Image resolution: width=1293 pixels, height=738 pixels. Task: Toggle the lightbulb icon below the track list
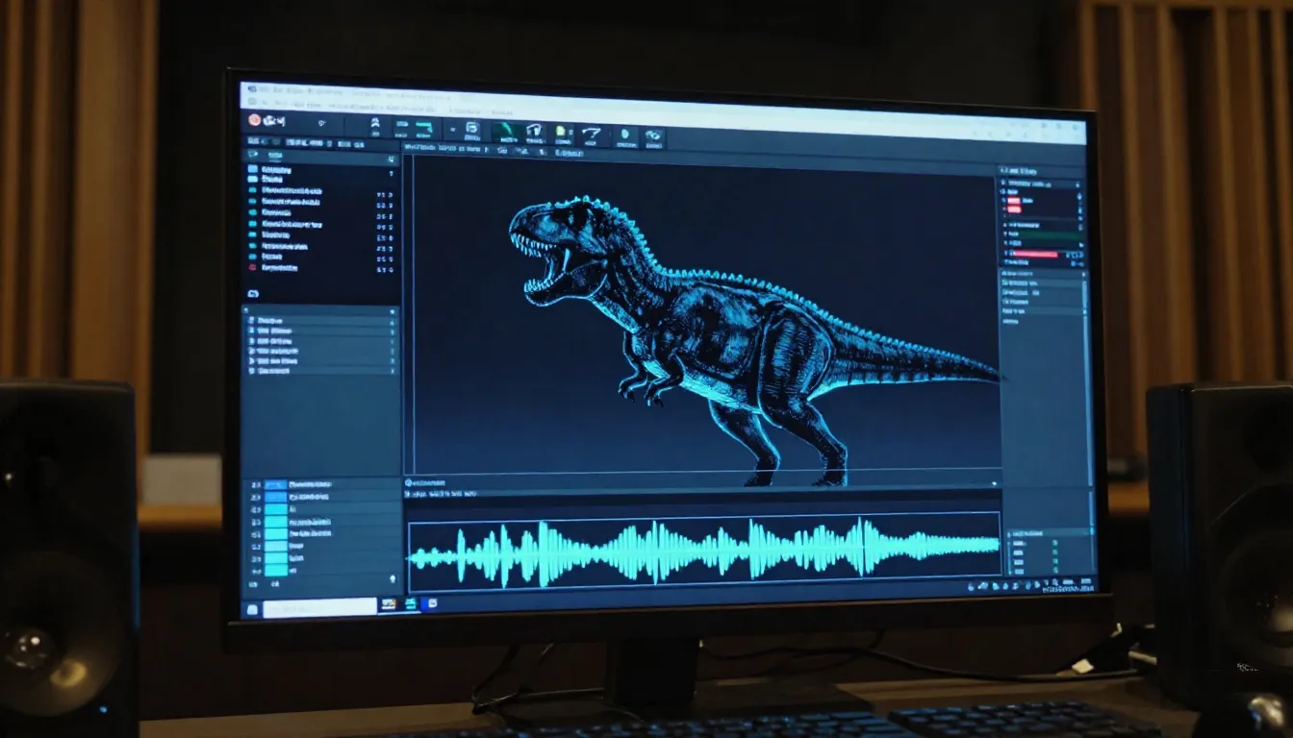point(393,578)
